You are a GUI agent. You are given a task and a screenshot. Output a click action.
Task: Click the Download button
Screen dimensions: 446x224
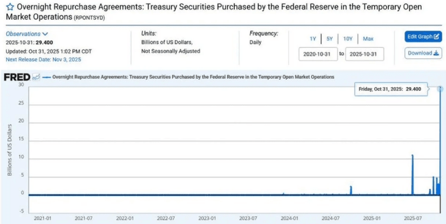click(x=423, y=53)
